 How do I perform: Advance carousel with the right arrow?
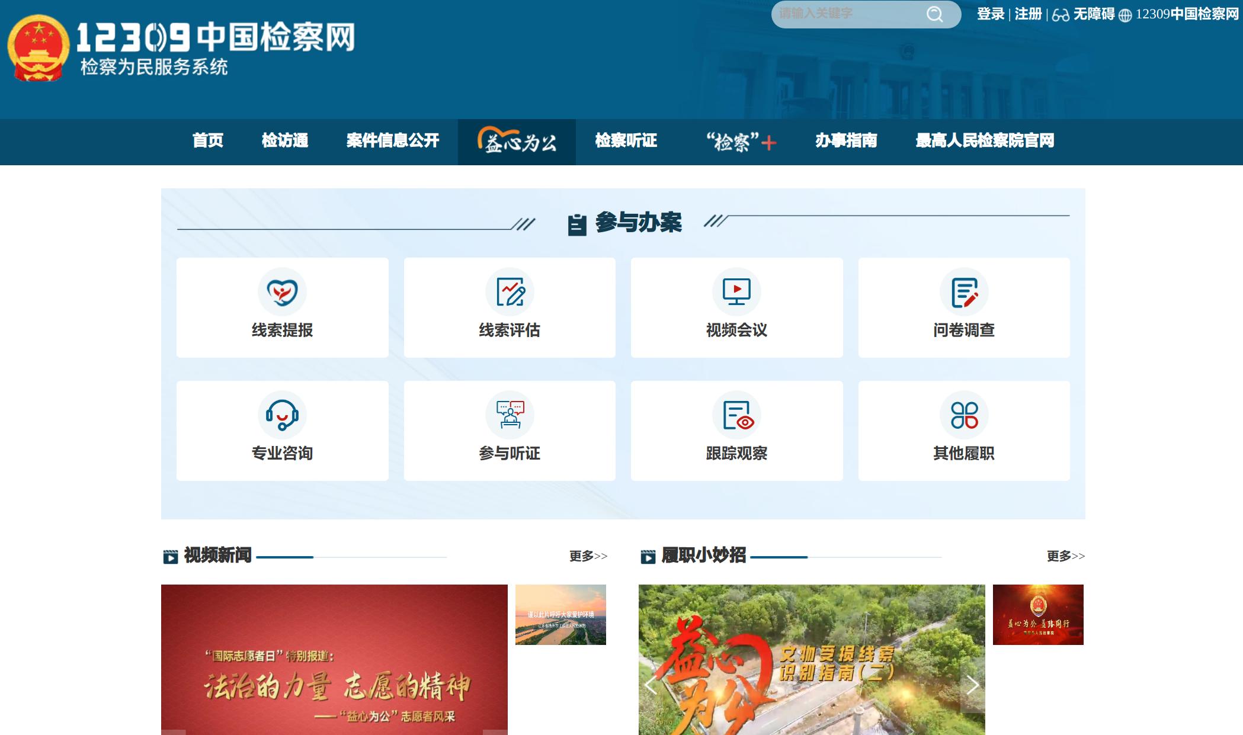coord(972,685)
